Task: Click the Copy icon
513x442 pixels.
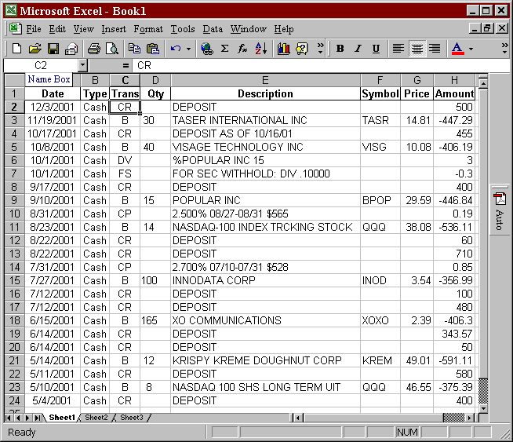Action: click(134, 49)
